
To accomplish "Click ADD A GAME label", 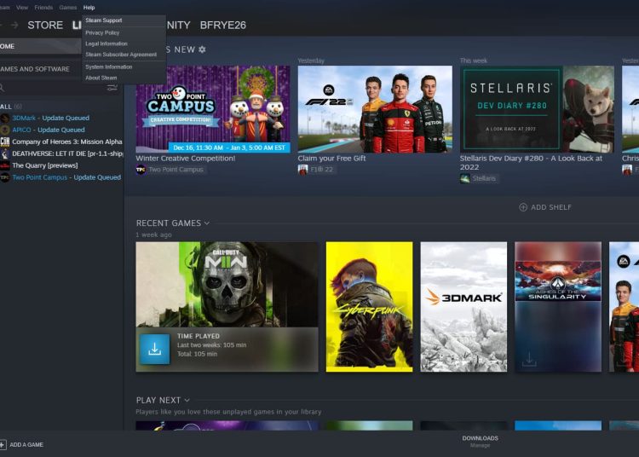I will [x=26, y=445].
